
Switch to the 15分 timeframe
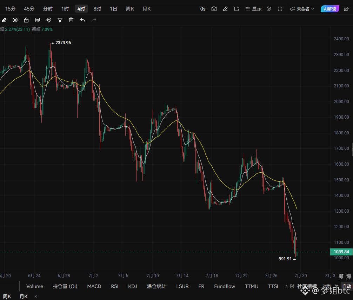click(x=11, y=9)
